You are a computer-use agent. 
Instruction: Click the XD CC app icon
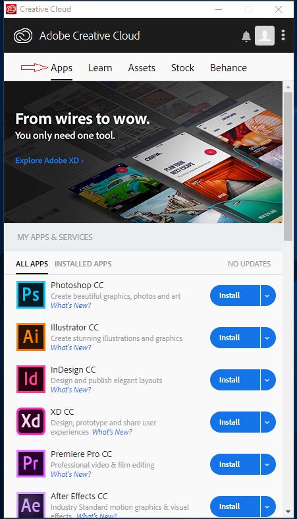coord(31,421)
